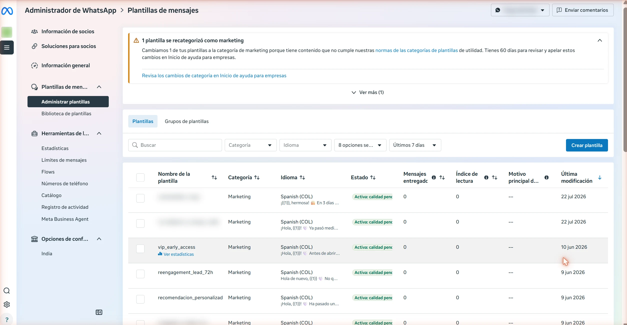Collapse sidebar with the panel toggle icon
The image size is (627, 325).
(x=99, y=312)
